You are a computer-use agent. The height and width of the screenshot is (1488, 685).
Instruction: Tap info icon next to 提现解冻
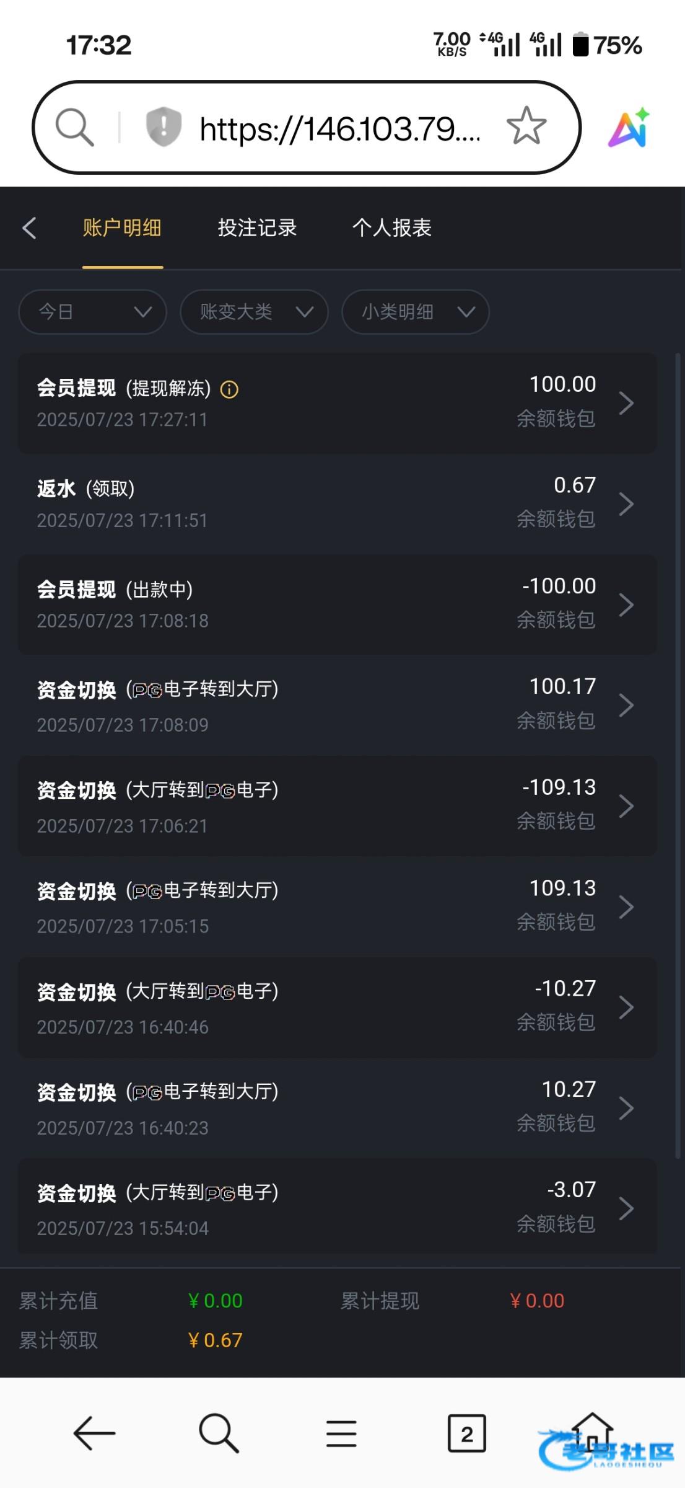(x=229, y=389)
